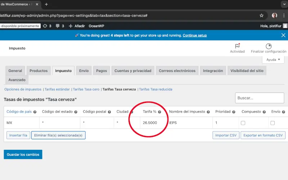Image resolution: width=288 pixels, height=180 pixels.
Task: Edit the postal code cell of MX row
Action: pyautogui.click(x=97, y=123)
